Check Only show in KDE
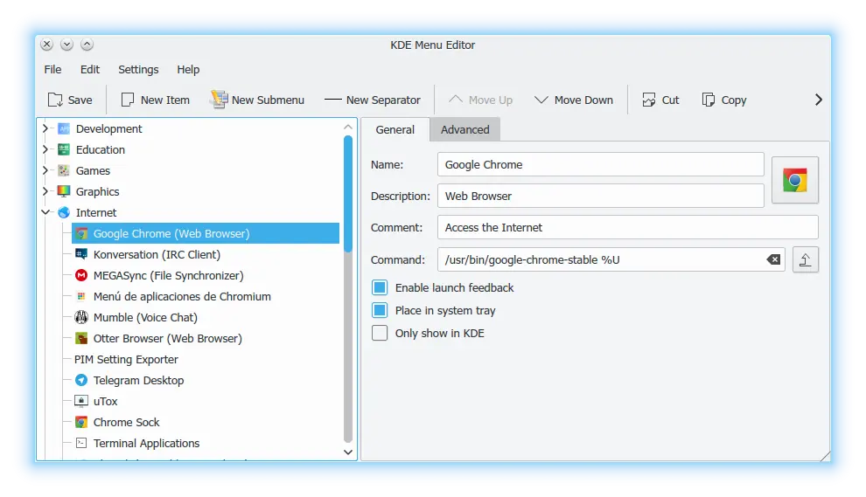Viewport: 866px width, 497px height. tap(380, 333)
